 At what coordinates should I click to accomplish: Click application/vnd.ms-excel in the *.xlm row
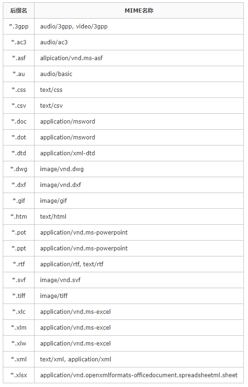pos(75,327)
